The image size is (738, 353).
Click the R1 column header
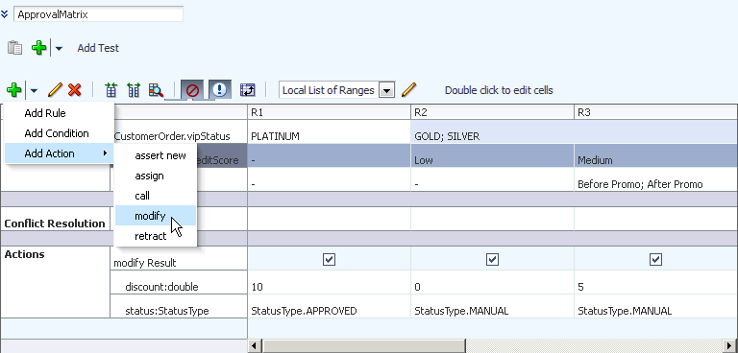329,112
